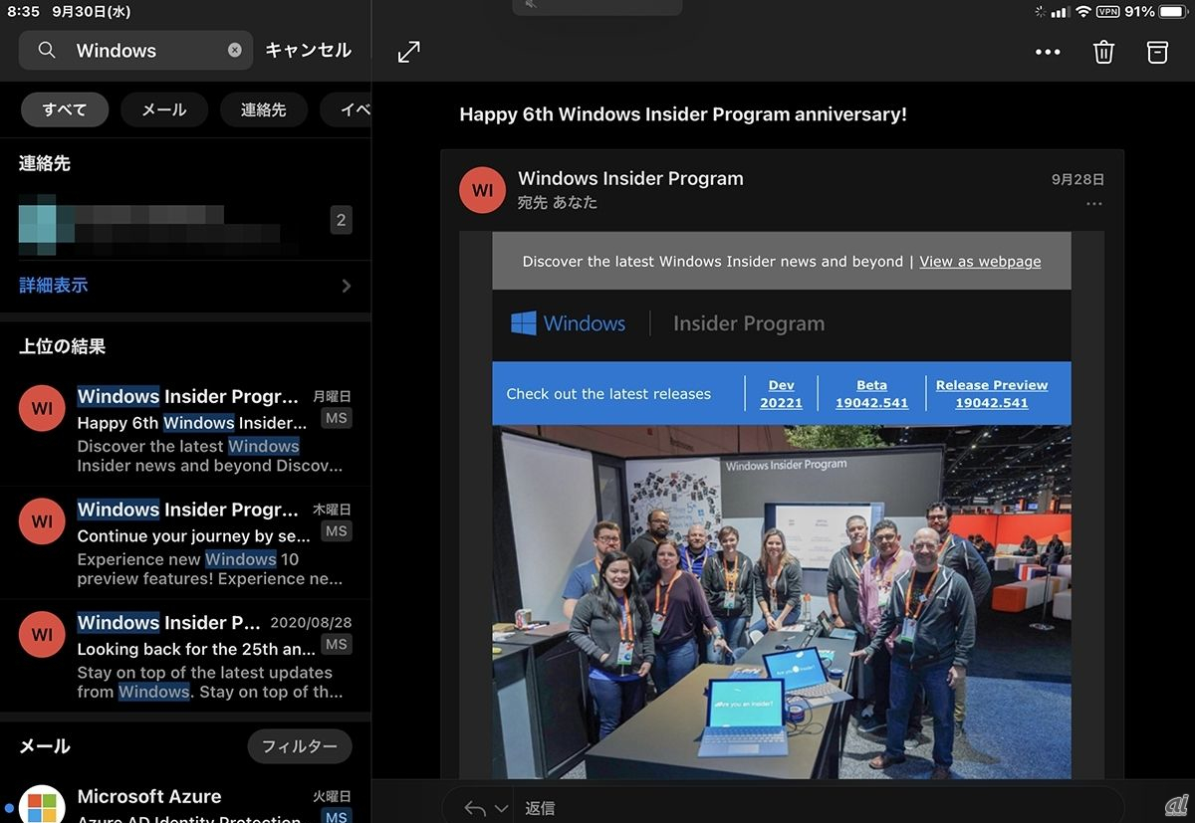This screenshot has width=1195, height=823.
Task: Clear the Windows search text
Action: click(x=235, y=50)
